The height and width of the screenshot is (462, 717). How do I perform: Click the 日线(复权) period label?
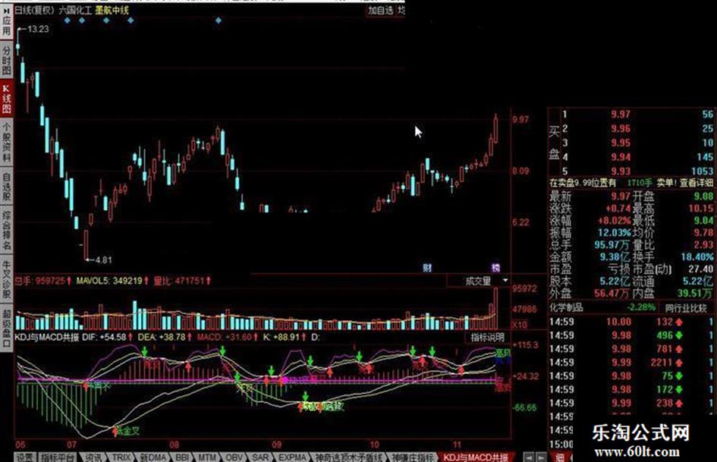coord(34,10)
